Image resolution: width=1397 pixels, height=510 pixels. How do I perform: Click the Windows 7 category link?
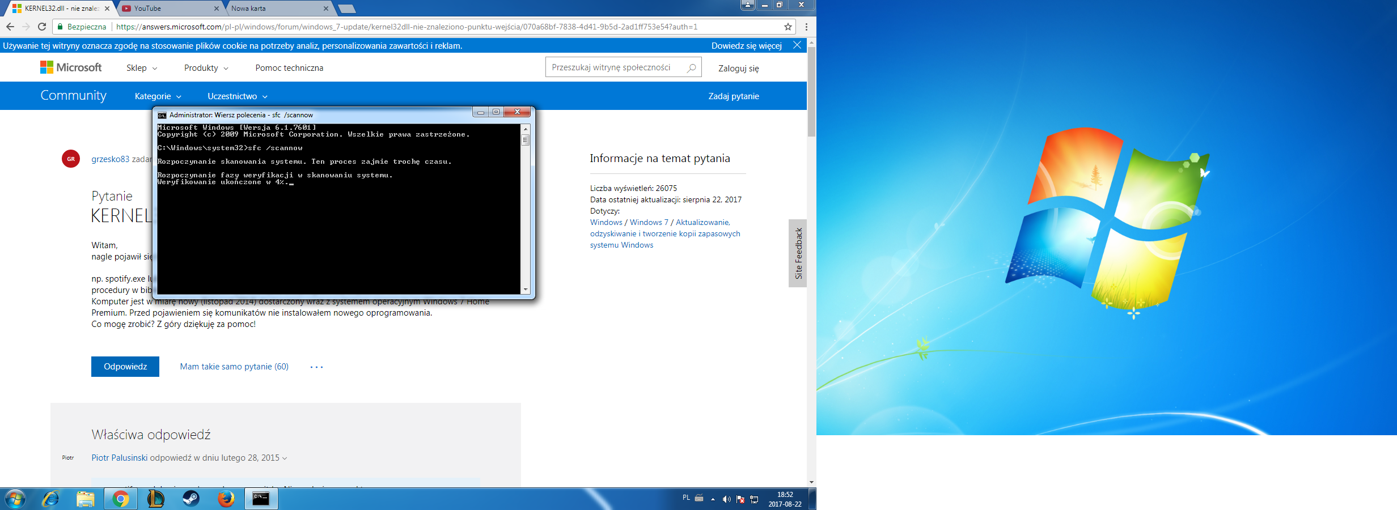(x=649, y=223)
